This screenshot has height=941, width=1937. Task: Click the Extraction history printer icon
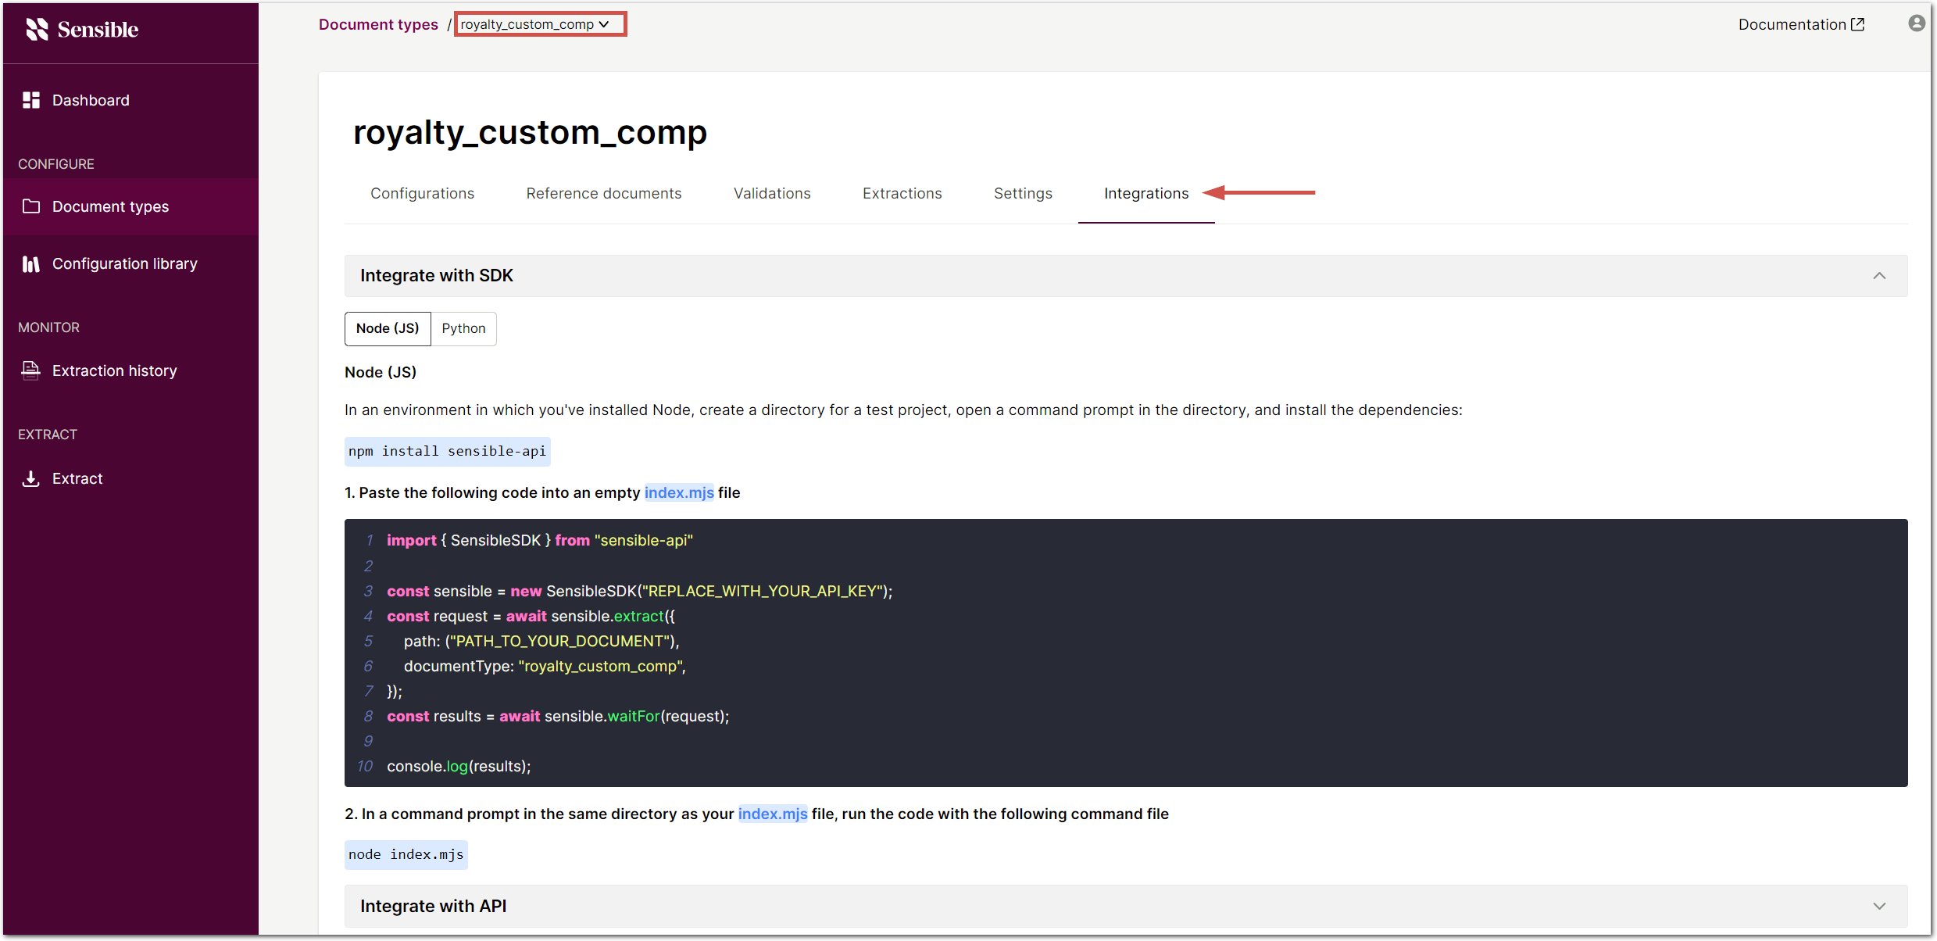click(31, 370)
